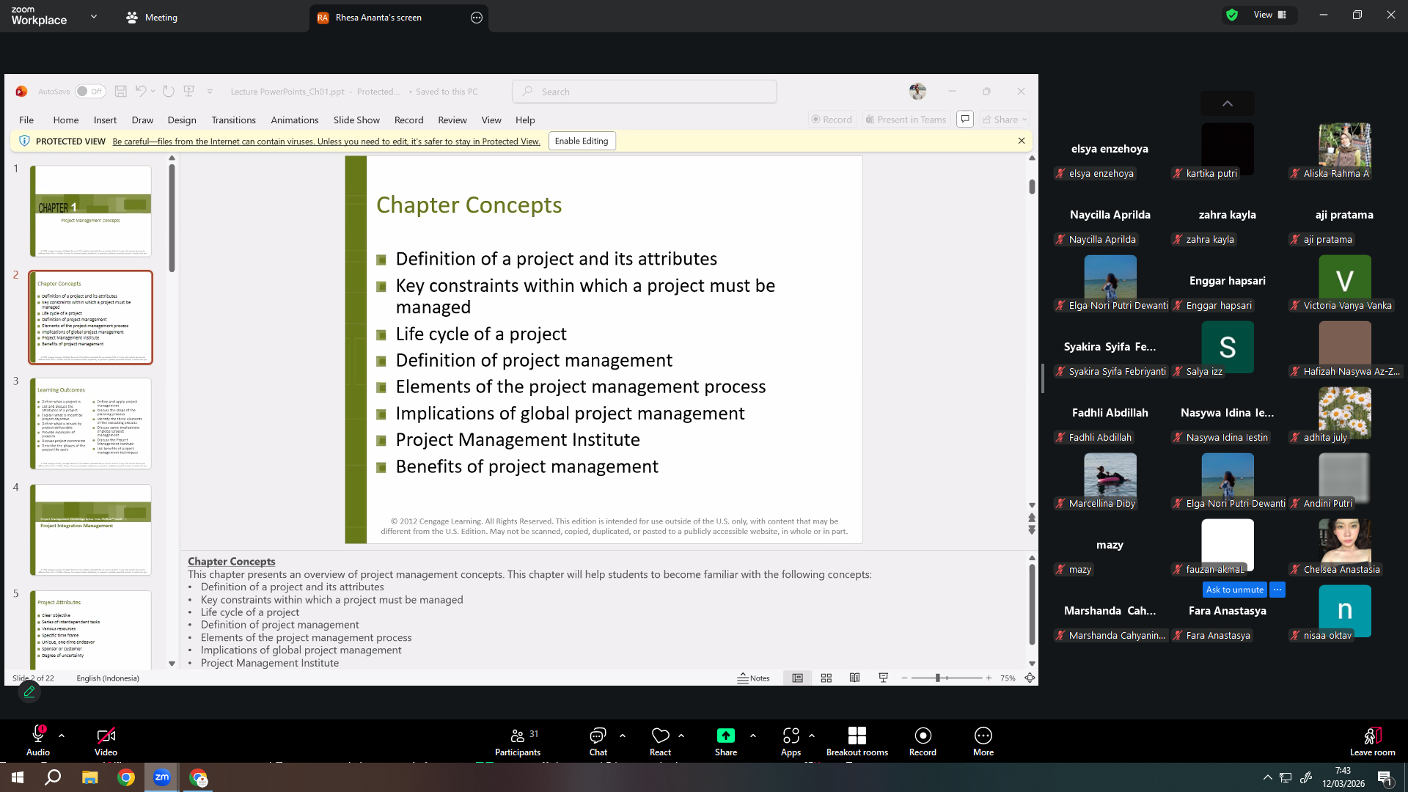Expand React options arrow
Viewport: 1408px width, 792px height.
coord(681,735)
